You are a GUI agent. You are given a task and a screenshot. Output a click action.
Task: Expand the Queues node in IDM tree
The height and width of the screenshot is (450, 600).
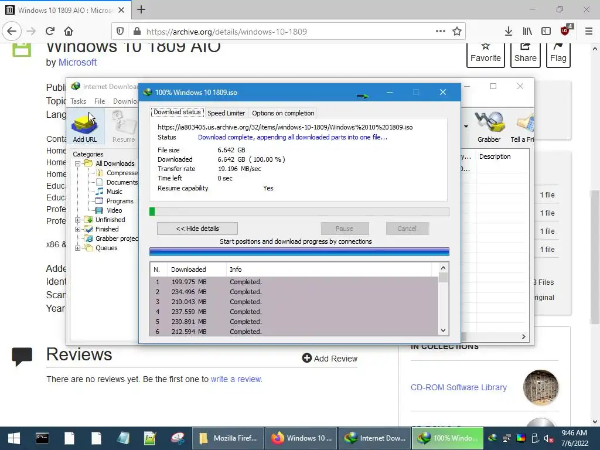coord(78,248)
